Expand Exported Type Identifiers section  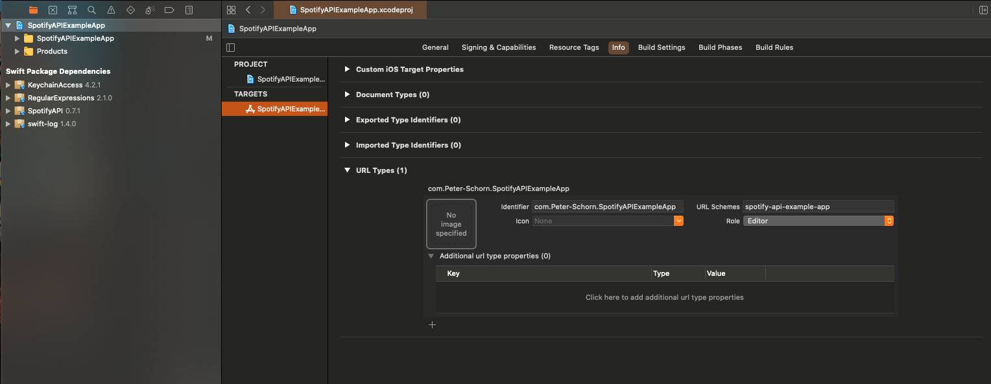347,120
